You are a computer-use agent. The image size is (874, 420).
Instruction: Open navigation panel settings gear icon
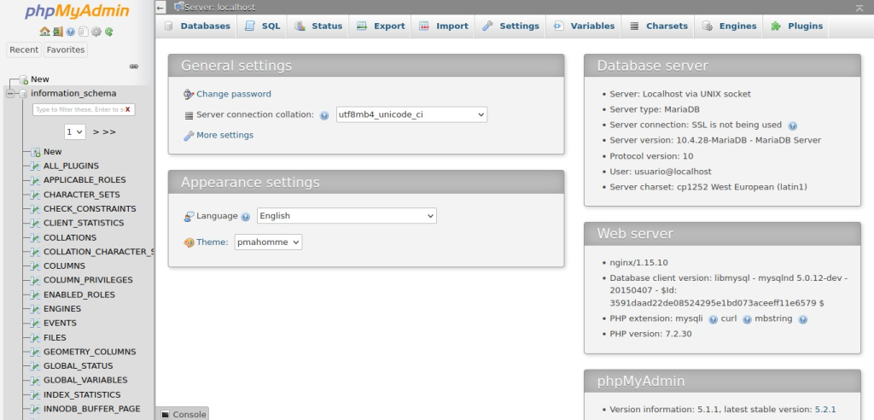pos(96,32)
